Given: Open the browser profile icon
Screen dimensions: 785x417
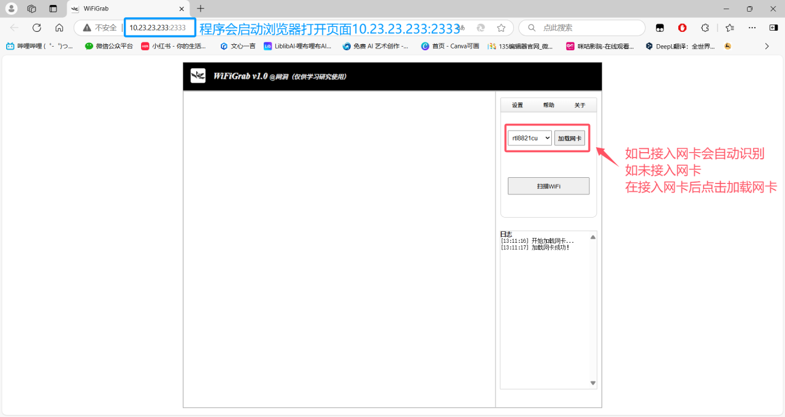Looking at the screenshot, I should (11, 9).
